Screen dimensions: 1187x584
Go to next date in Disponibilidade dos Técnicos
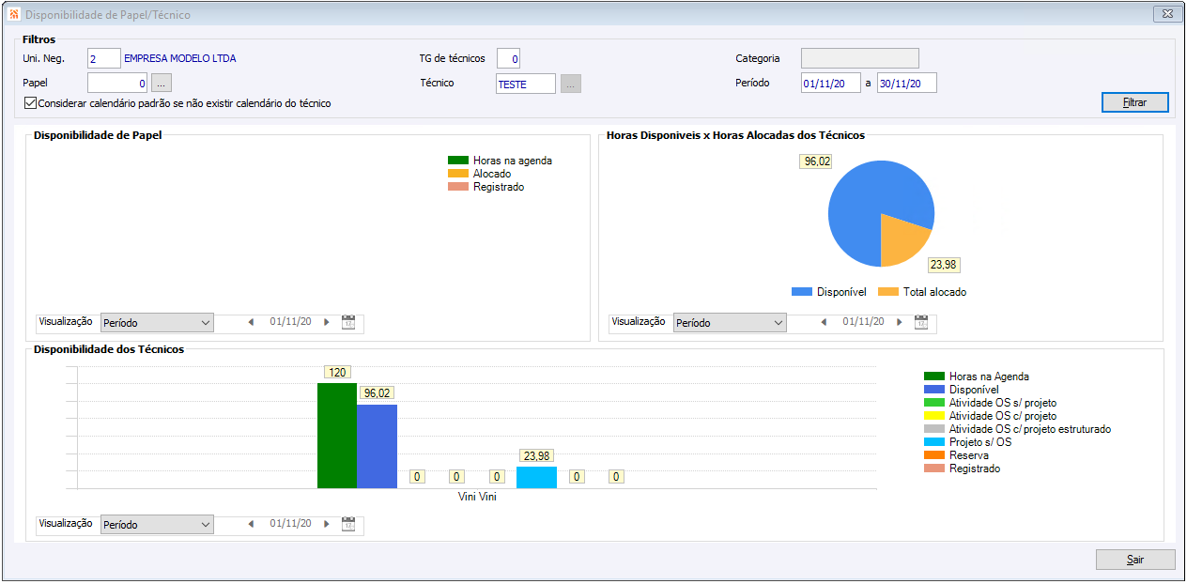click(327, 525)
